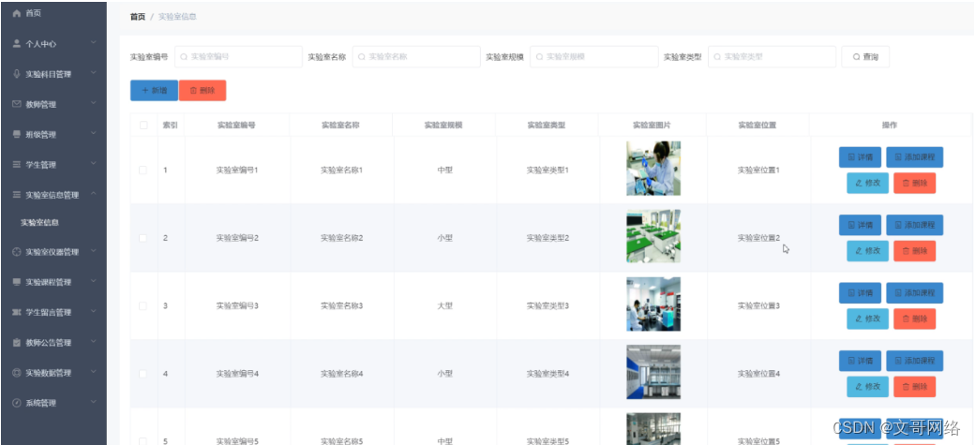Click 添加课程 for row 实验室编号4
This screenshot has width=975, height=445.
915,361
